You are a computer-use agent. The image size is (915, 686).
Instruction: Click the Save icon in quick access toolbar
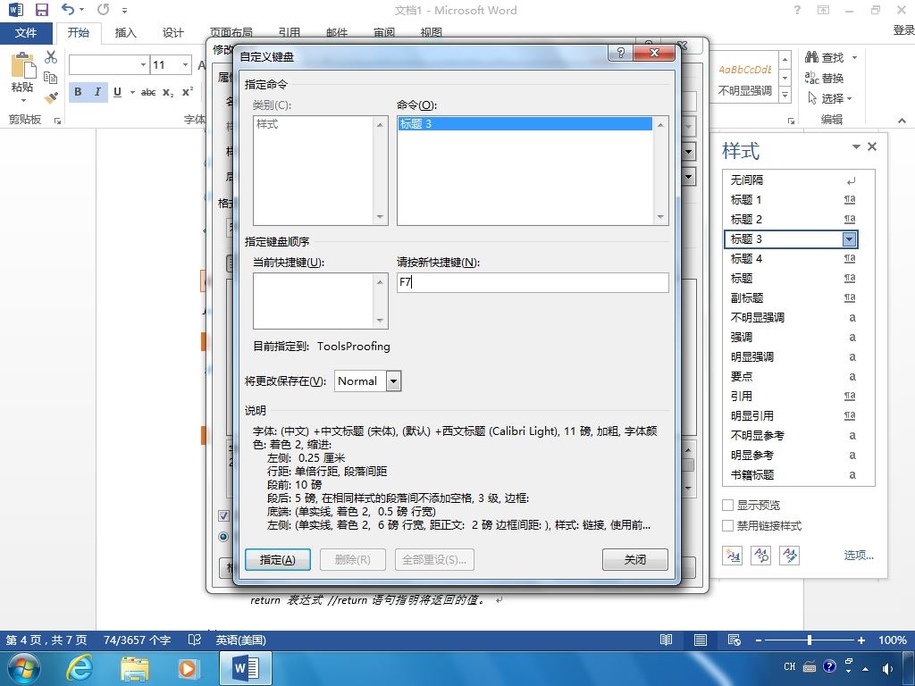(x=41, y=10)
